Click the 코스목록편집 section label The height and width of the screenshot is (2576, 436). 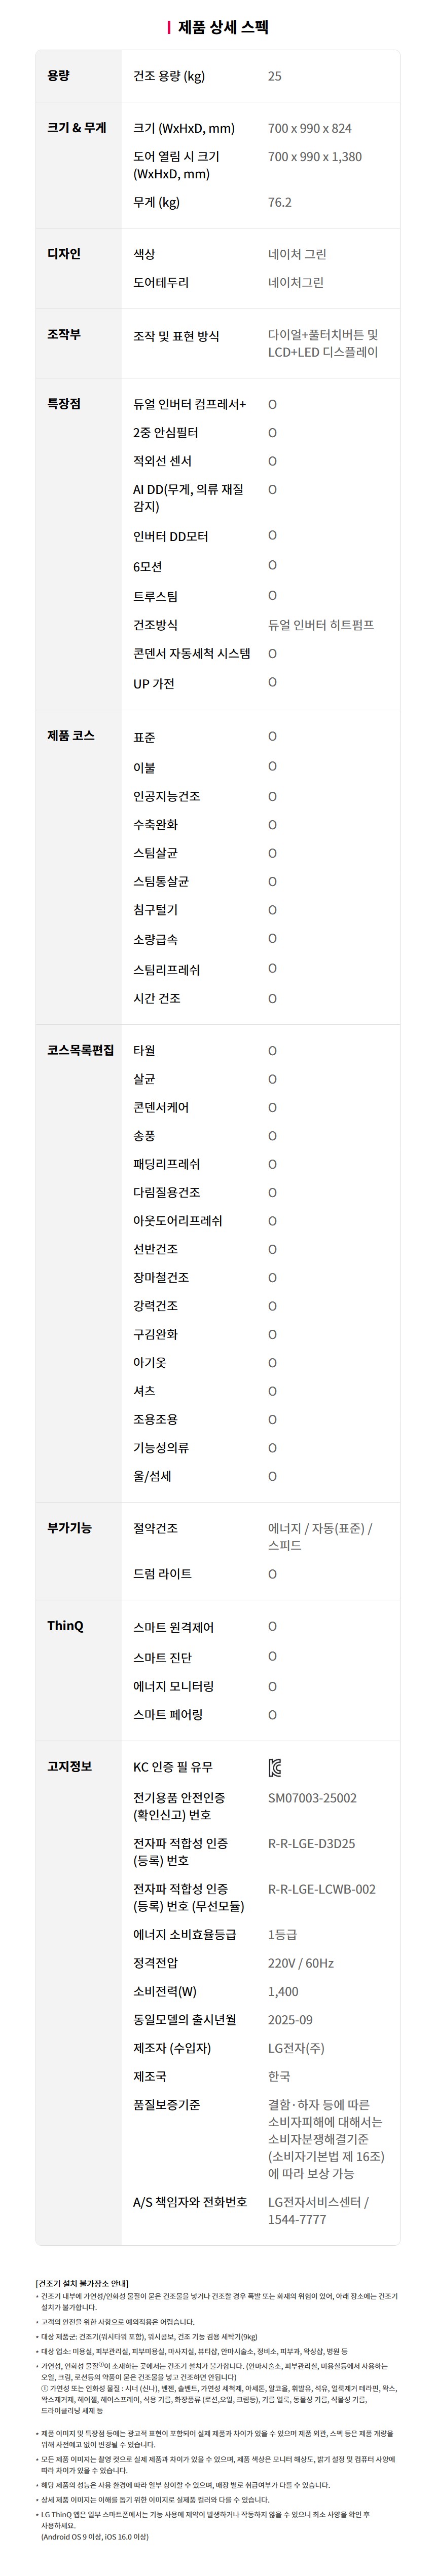(x=81, y=1051)
